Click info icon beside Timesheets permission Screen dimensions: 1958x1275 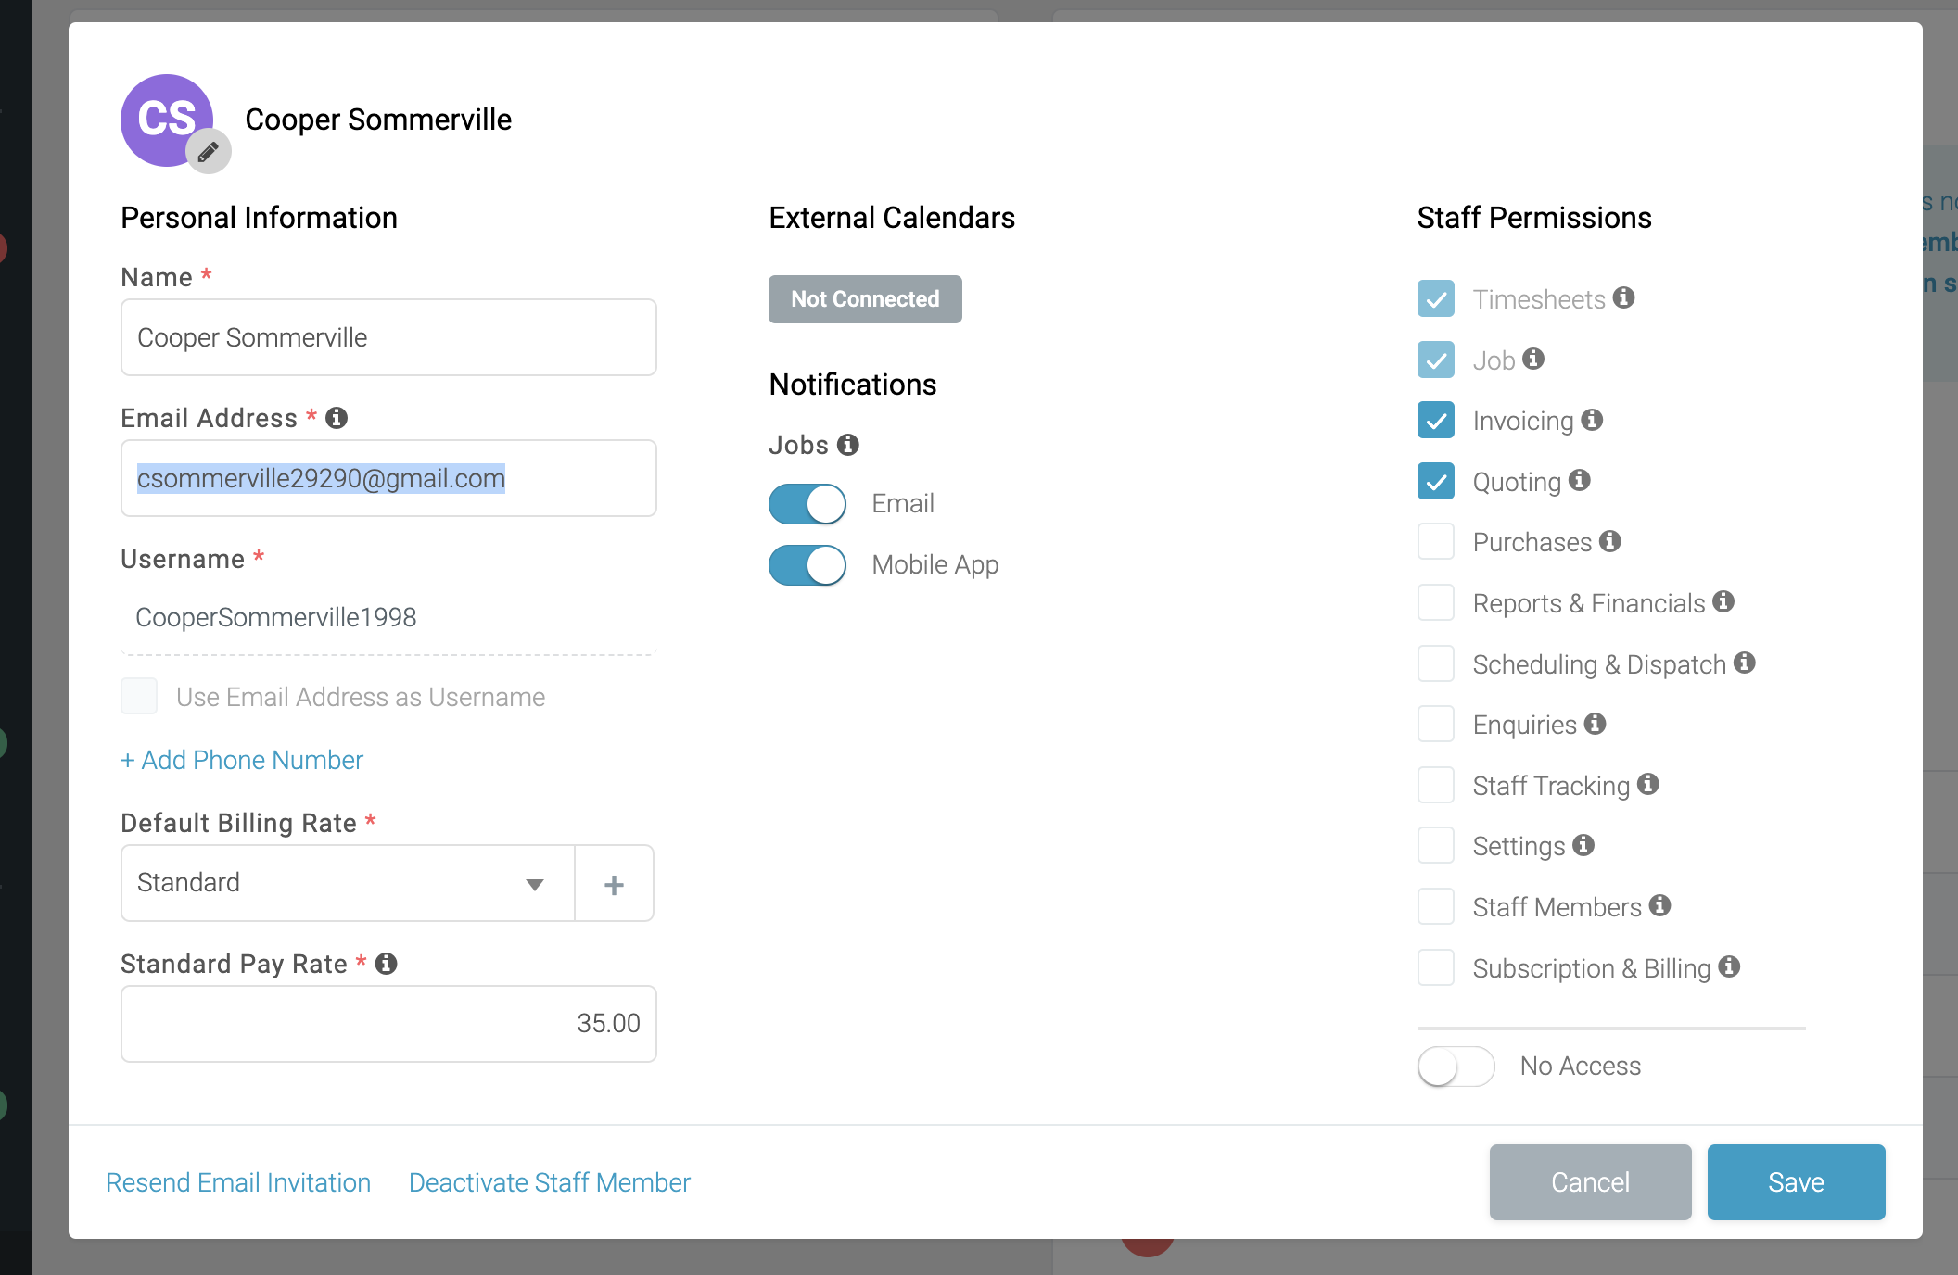1623,297
